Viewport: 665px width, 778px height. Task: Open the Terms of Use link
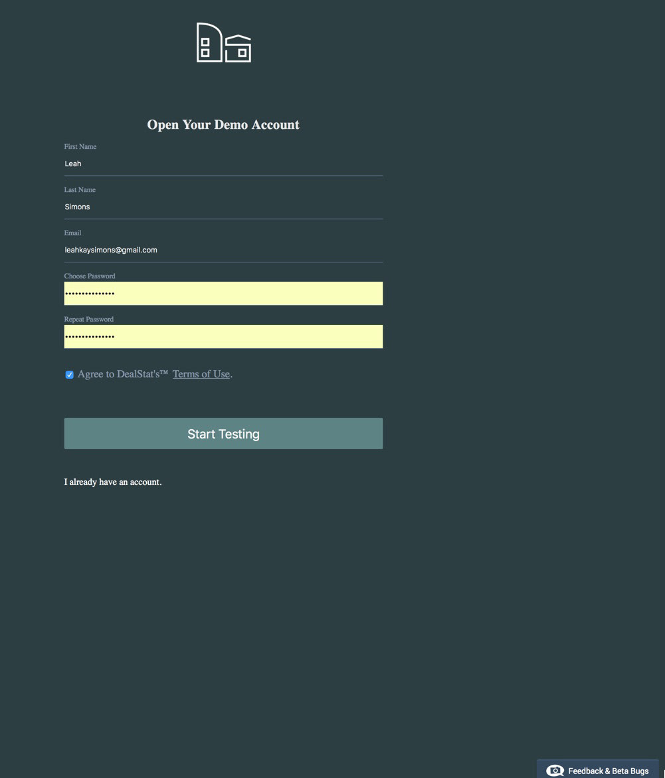(201, 374)
